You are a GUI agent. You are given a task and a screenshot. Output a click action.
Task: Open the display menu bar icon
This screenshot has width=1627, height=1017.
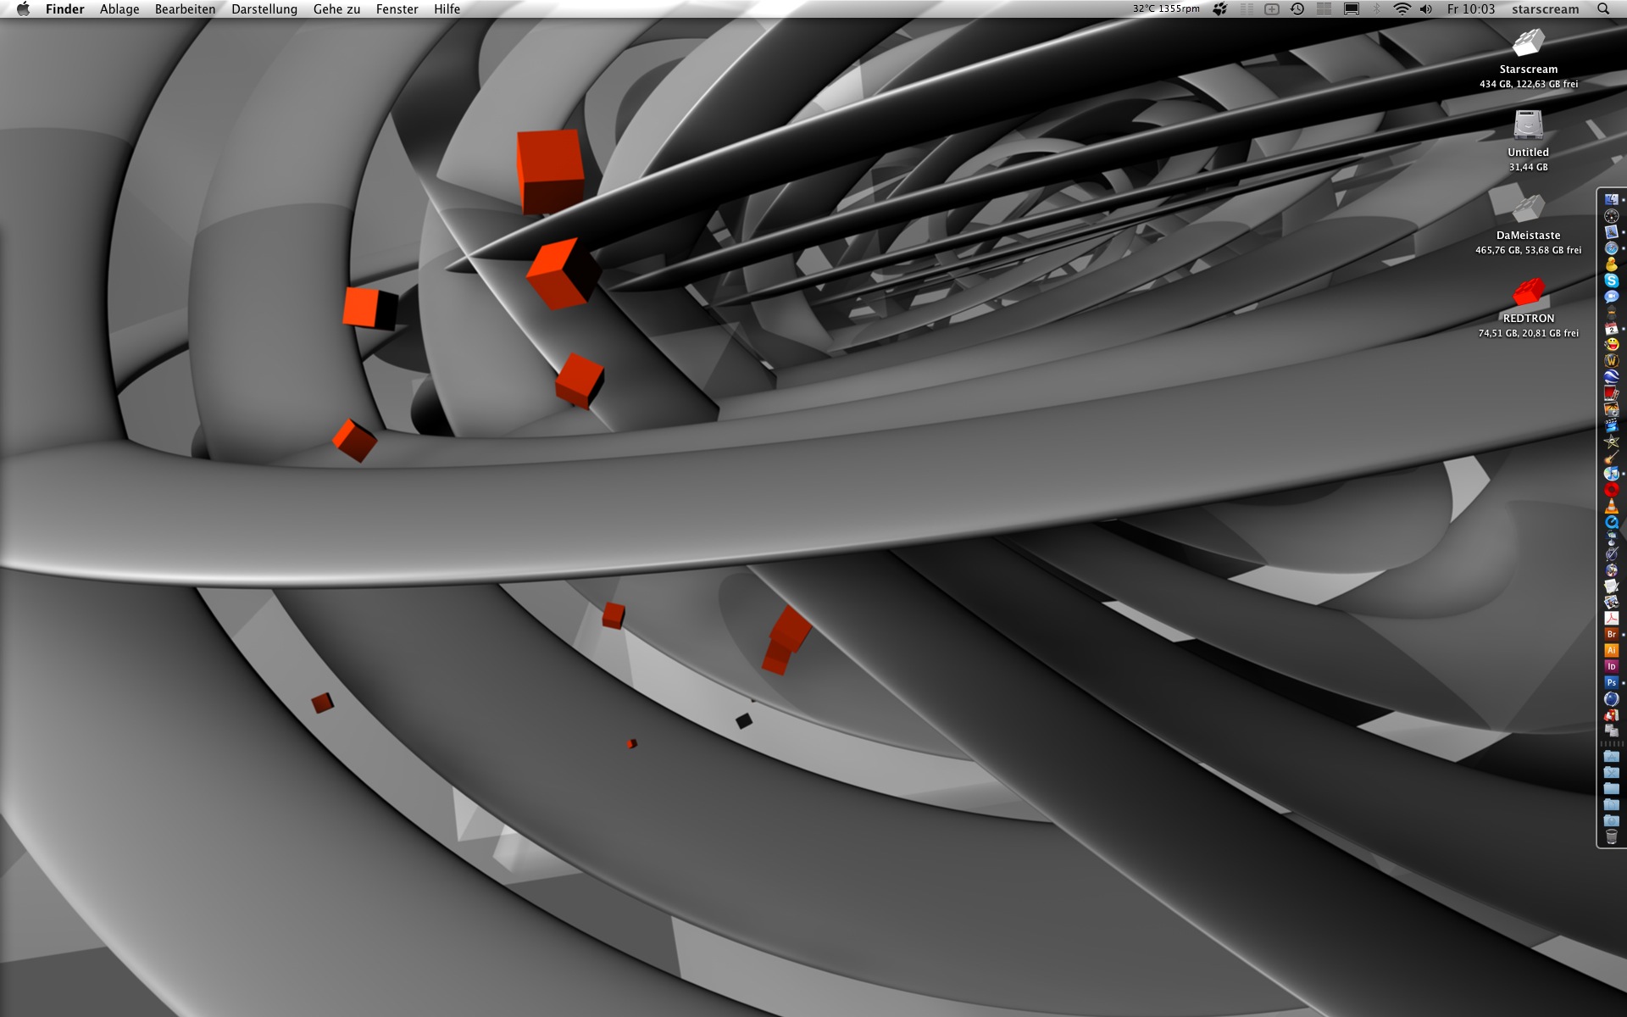(1352, 9)
